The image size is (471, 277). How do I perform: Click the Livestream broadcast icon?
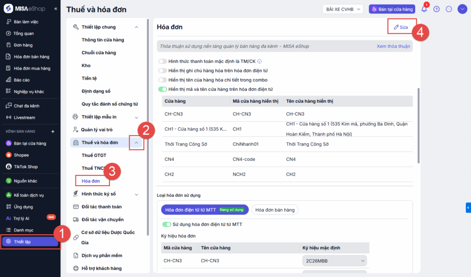(9, 117)
